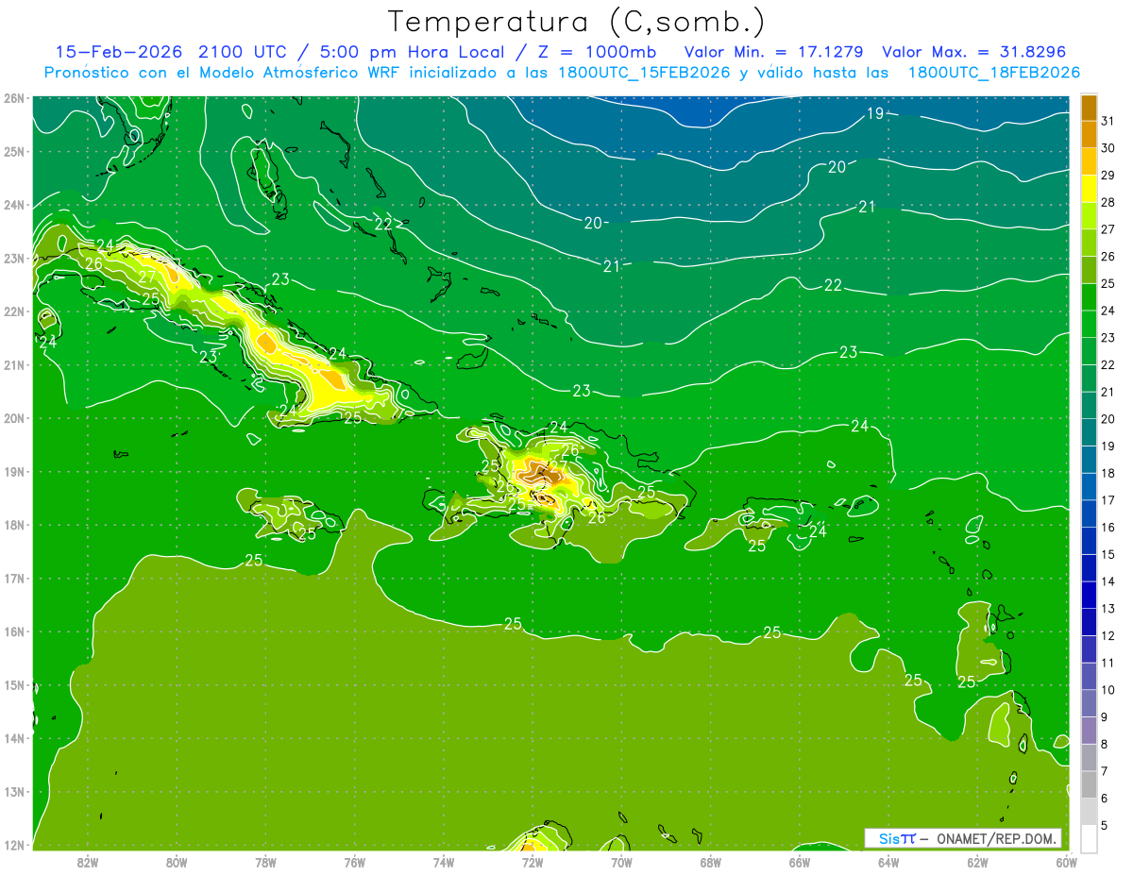Click the "72W" longitude axis label
Image resolution: width=1133 pixels, height=875 pixels.
533,862
